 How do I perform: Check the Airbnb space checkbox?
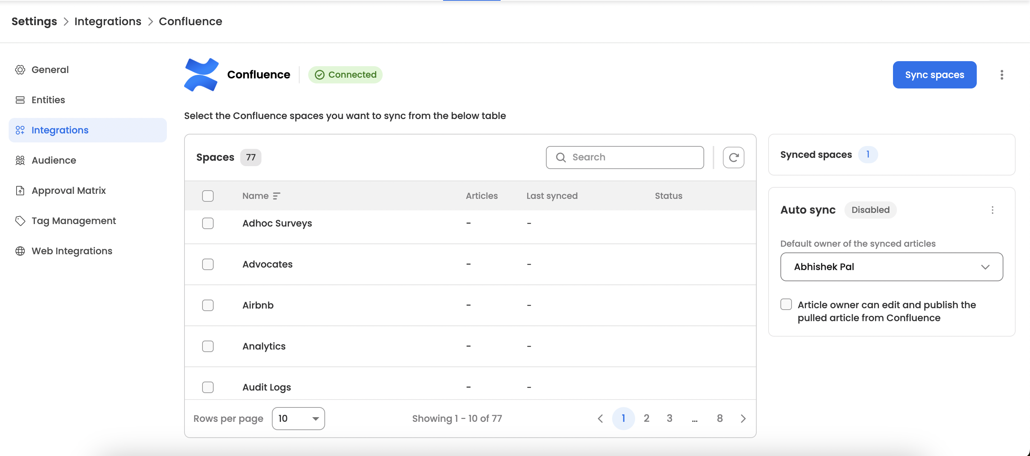coord(208,305)
